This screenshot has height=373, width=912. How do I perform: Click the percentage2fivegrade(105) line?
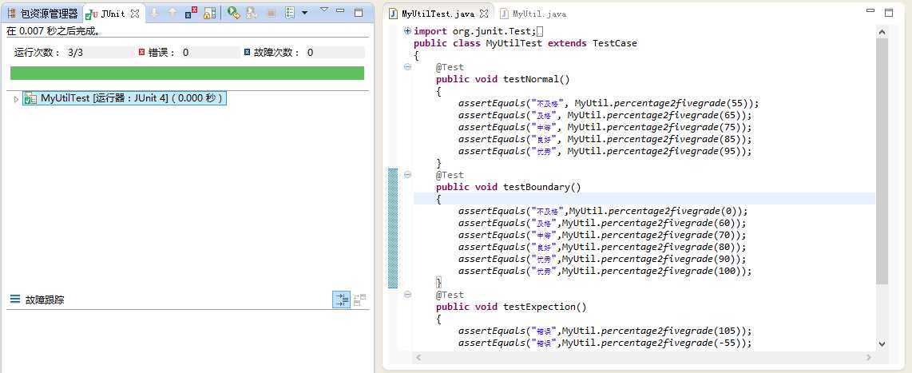(x=605, y=331)
